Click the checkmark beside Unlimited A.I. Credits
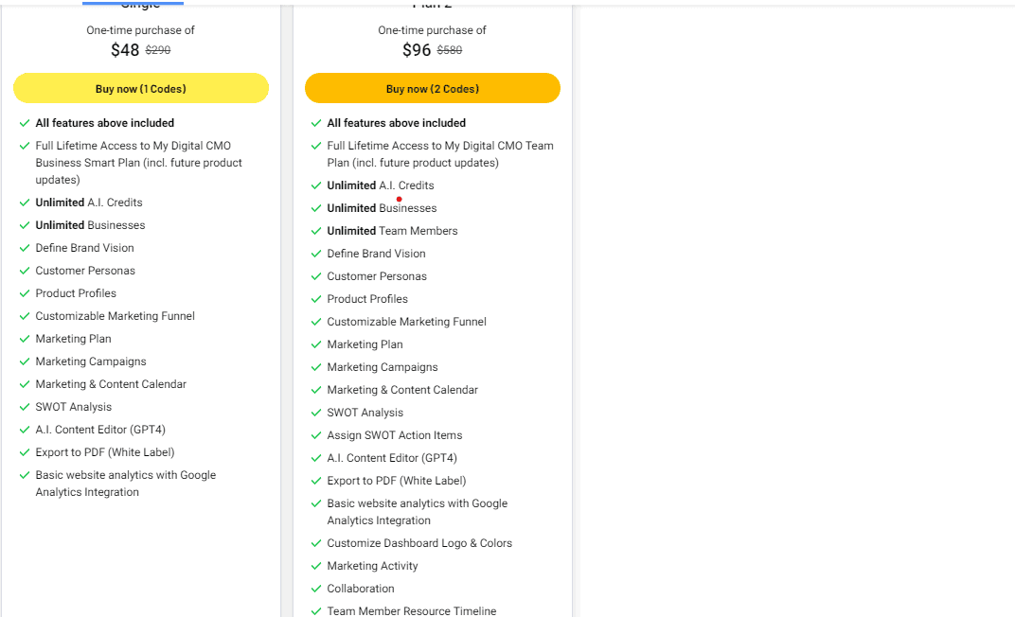The image size is (1015, 617). (25, 203)
